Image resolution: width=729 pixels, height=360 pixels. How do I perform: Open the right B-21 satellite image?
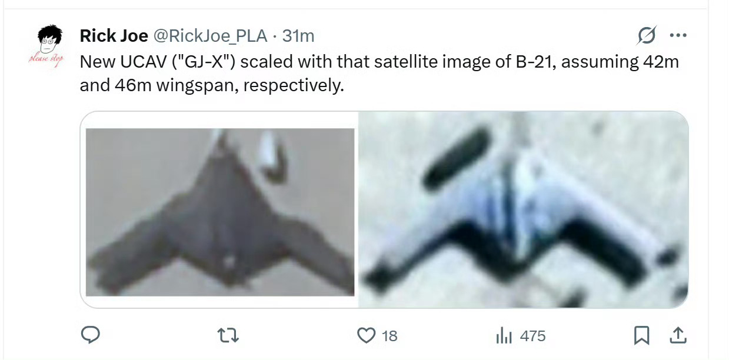524,210
